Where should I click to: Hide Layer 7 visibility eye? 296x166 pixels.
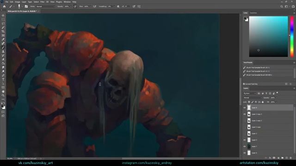click(x=245, y=147)
